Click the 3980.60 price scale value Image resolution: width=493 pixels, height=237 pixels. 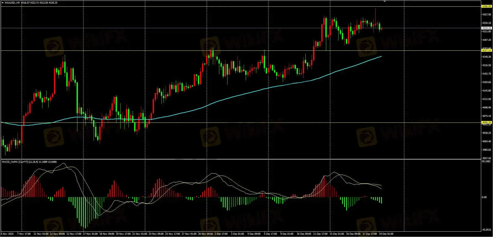click(487, 150)
